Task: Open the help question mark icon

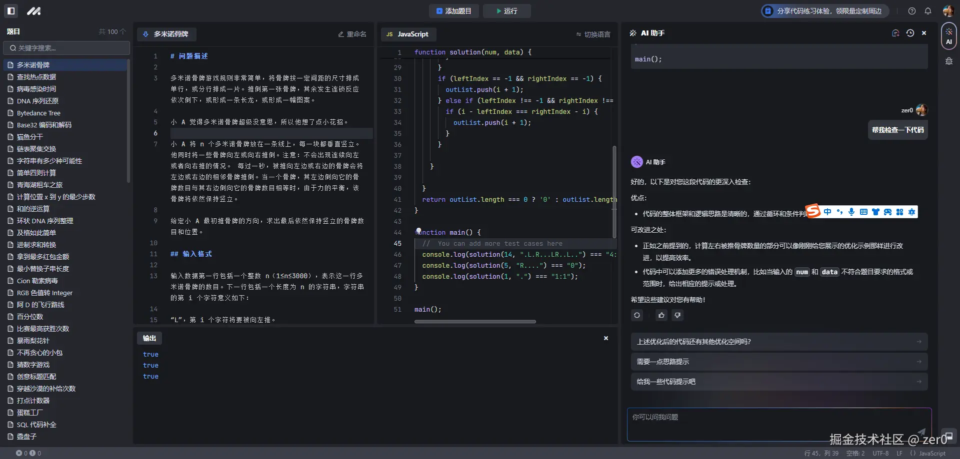Action: click(x=911, y=10)
